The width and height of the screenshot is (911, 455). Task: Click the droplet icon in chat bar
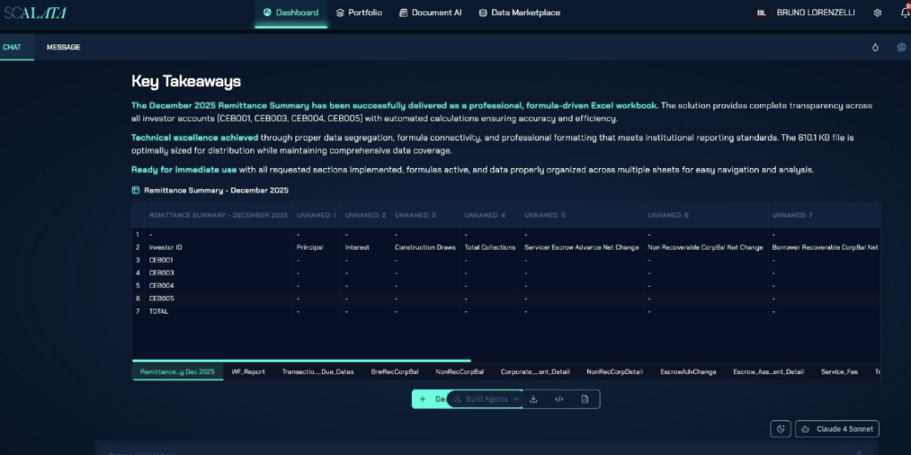(875, 47)
